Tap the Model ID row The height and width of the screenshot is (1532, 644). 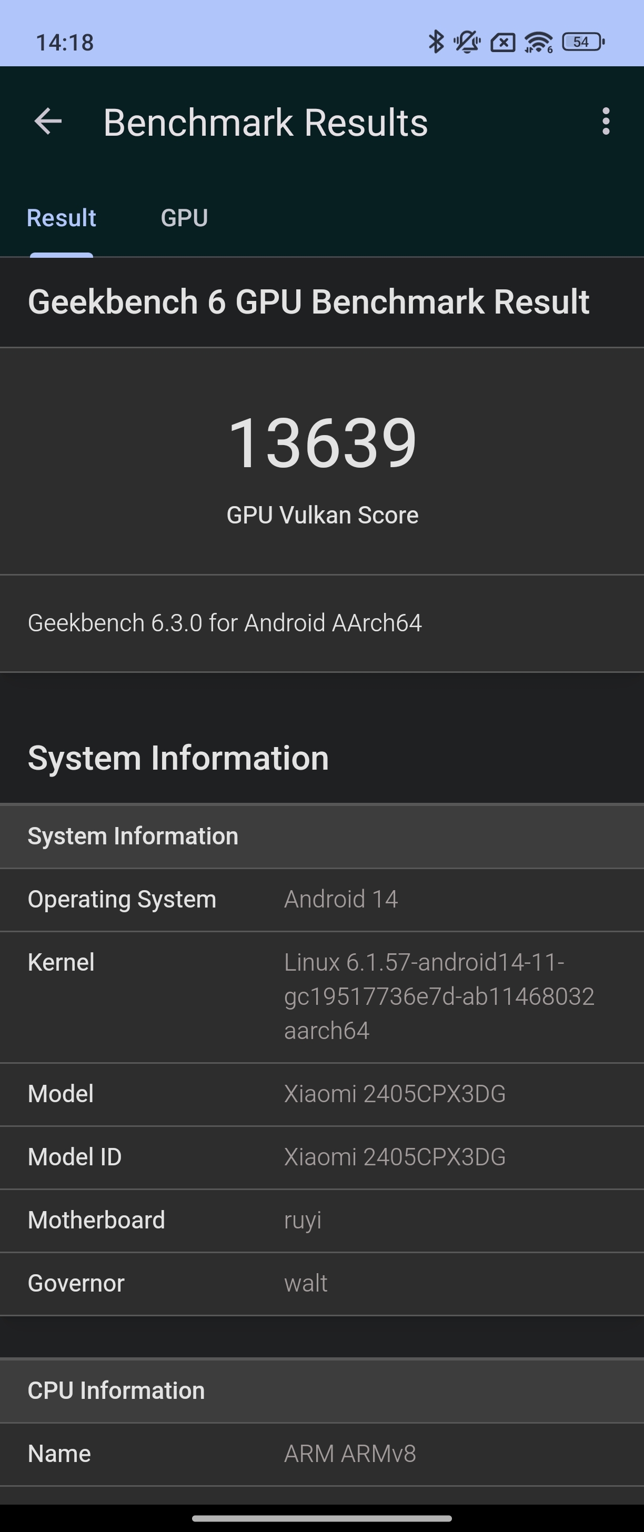[x=321, y=1157]
